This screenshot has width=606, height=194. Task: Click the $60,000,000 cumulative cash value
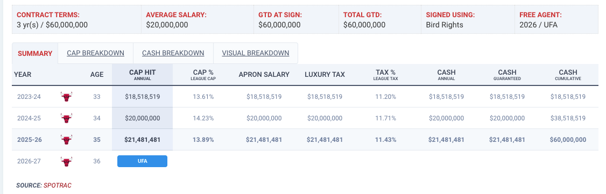pyautogui.click(x=568, y=140)
